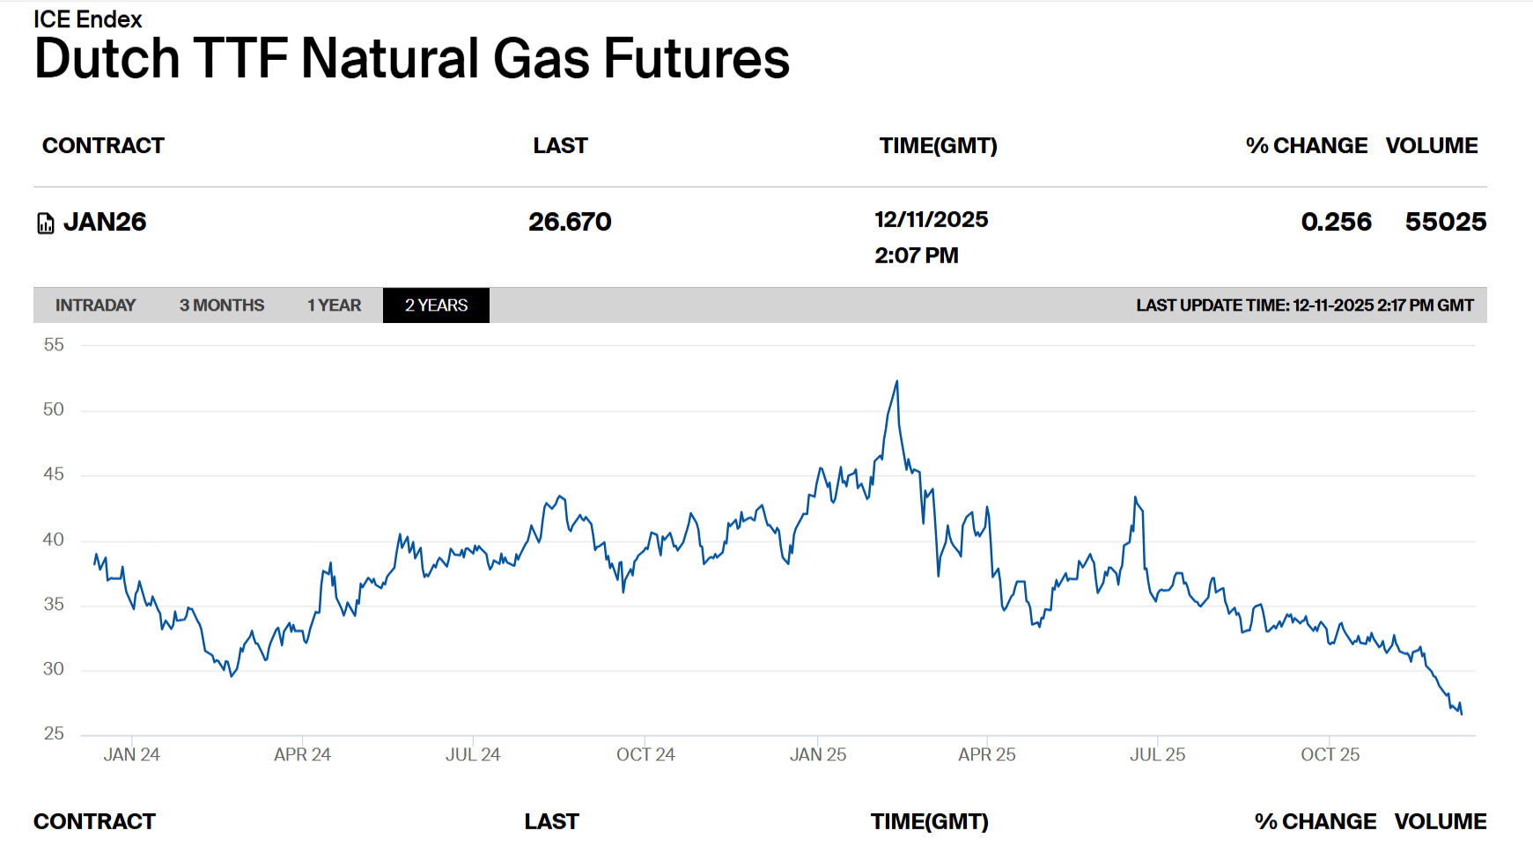Click the JAN 25 x-axis label
Image resolution: width=1533 pixels, height=845 pixels.
[817, 754]
